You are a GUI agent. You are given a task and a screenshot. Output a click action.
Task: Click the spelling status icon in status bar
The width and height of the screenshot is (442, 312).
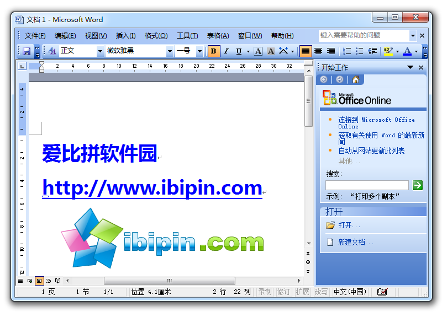click(x=382, y=292)
